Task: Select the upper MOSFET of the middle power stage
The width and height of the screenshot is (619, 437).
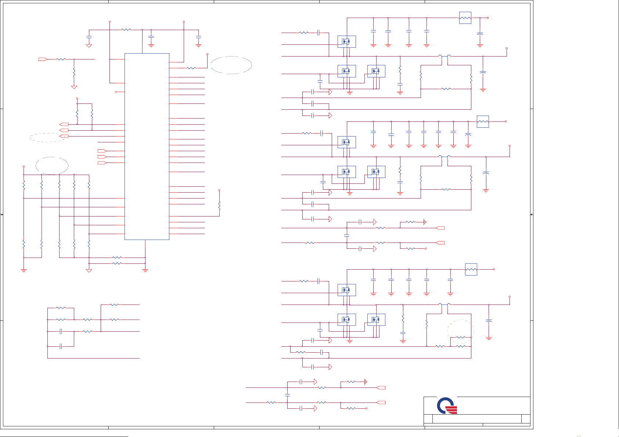Action: [x=347, y=142]
